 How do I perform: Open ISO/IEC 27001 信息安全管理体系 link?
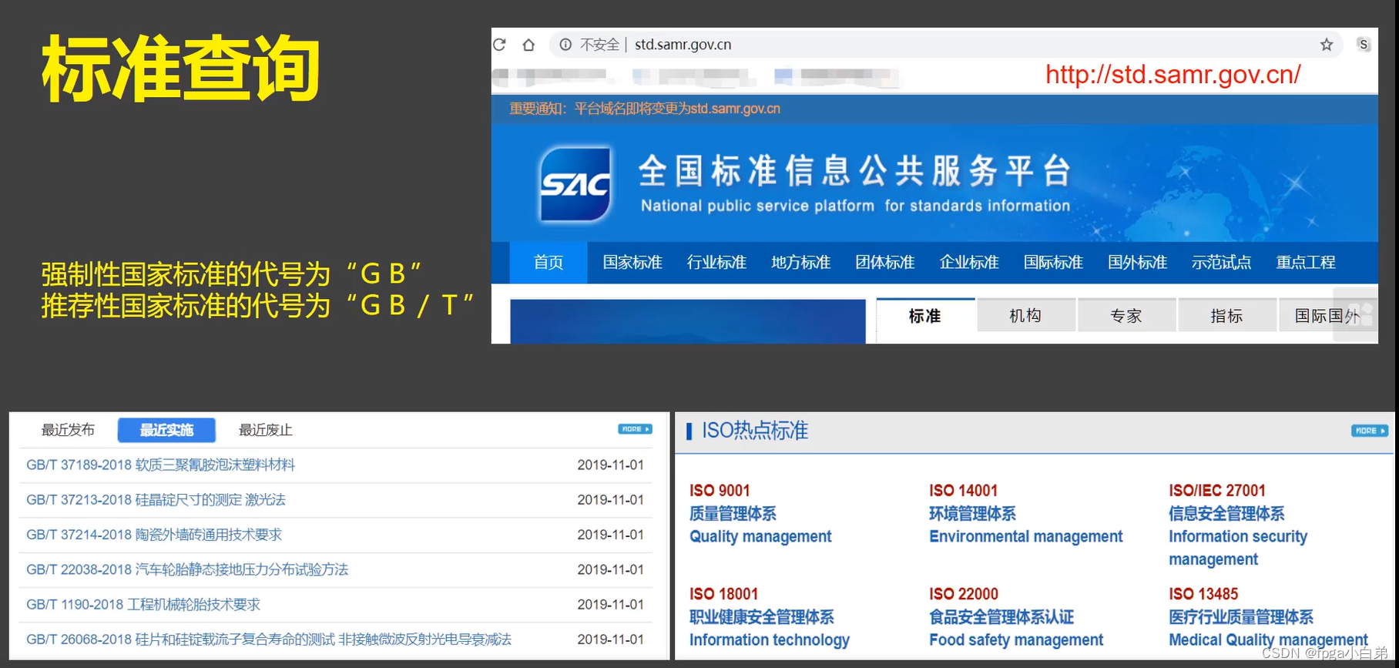point(1238,525)
